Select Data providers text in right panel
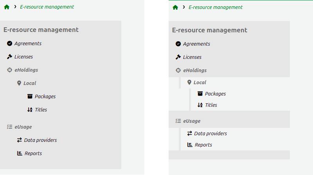 coord(210,134)
